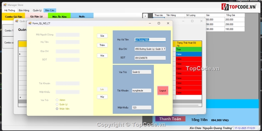Screen dimensions: 262x131
Task: Click the Địa Chỉ field with 456 Đường
Action: pos(150,49)
